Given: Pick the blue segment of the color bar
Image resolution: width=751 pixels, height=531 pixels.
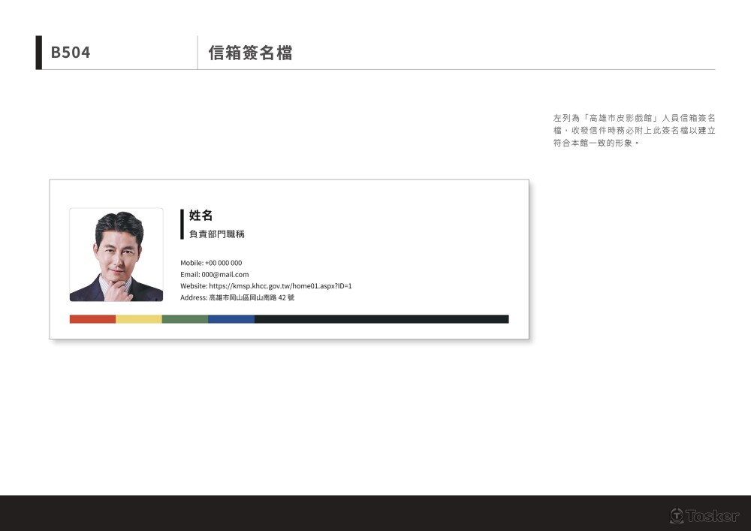Looking at the screenshot, I should tap(231, 319).
